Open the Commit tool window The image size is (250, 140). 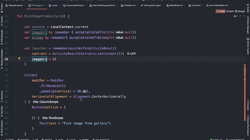point(2,21)
